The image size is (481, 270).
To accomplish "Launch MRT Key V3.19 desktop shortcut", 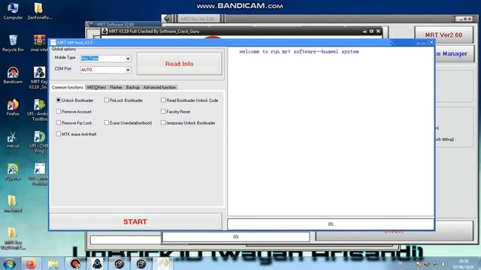I will (39, 78).
